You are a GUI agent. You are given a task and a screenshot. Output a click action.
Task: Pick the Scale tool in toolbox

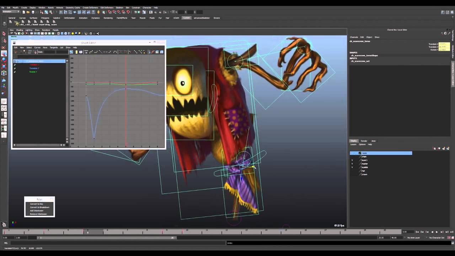4,66
